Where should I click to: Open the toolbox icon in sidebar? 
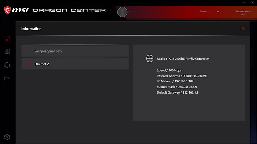(7, 78)
